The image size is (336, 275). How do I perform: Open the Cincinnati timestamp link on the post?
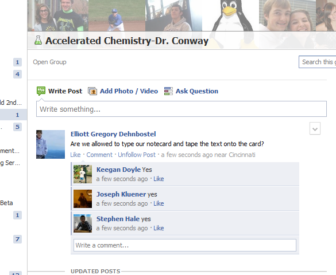pos(208,155)
